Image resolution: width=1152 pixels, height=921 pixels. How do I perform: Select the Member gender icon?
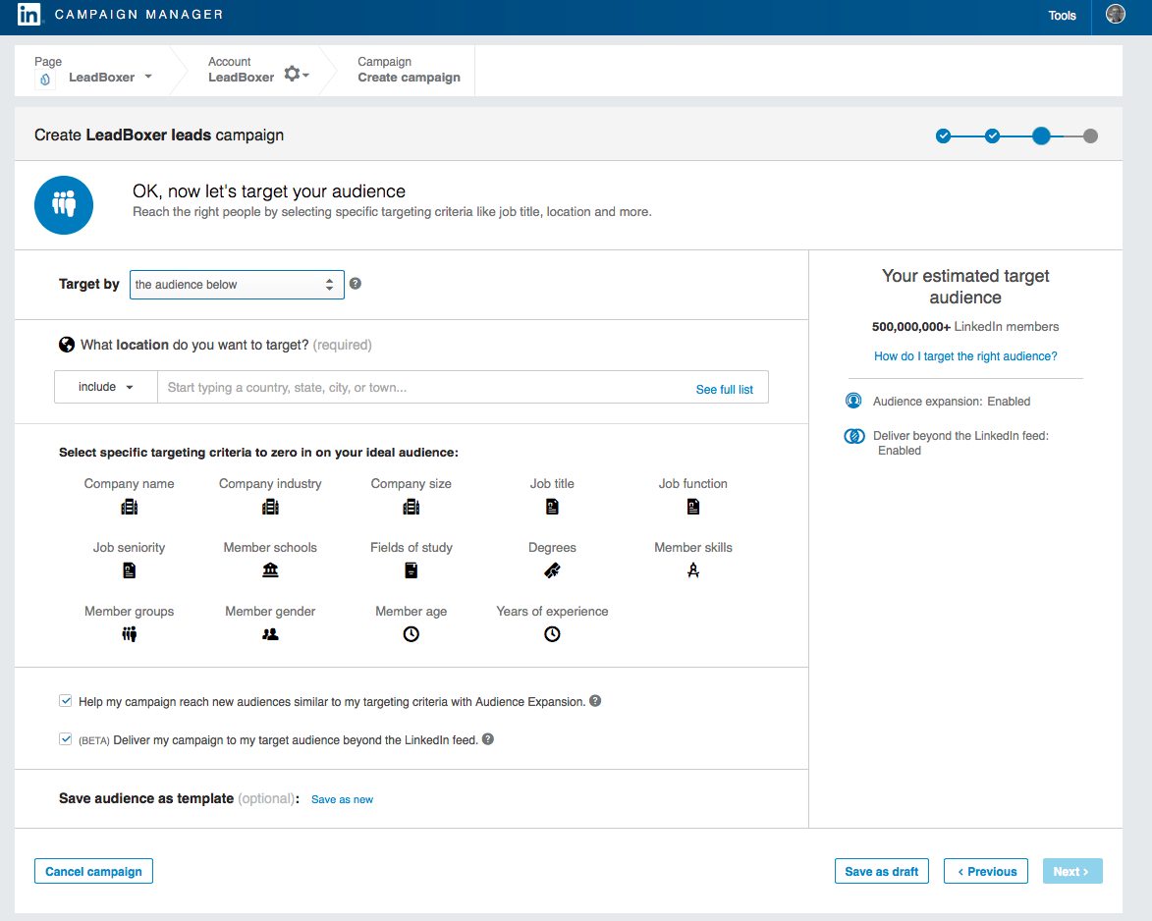point(270,634)
